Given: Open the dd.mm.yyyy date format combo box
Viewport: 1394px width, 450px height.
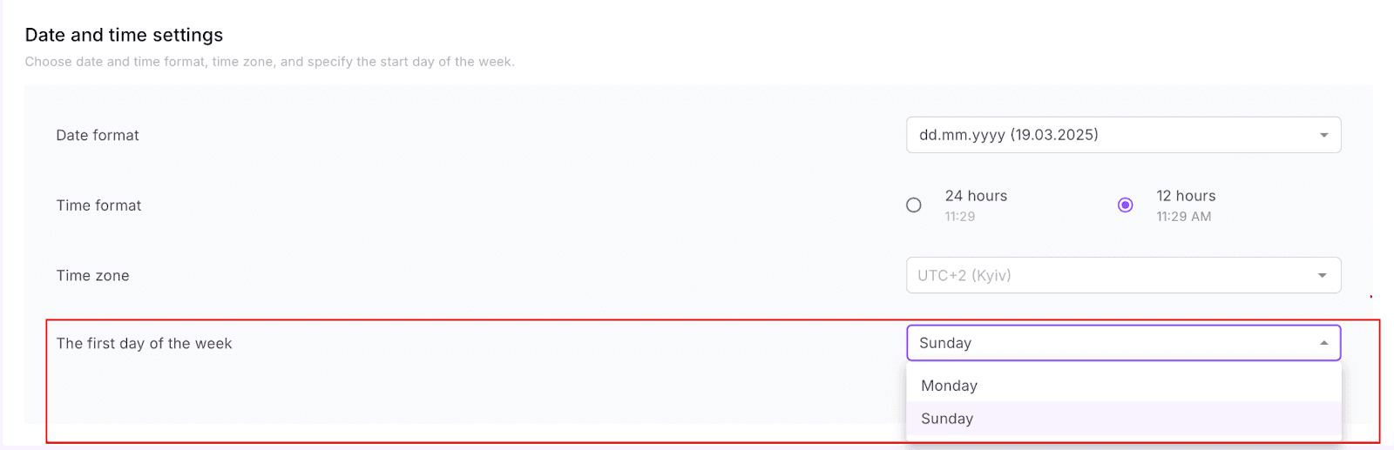Looking at the screenshot, I should pos(1106,135).
